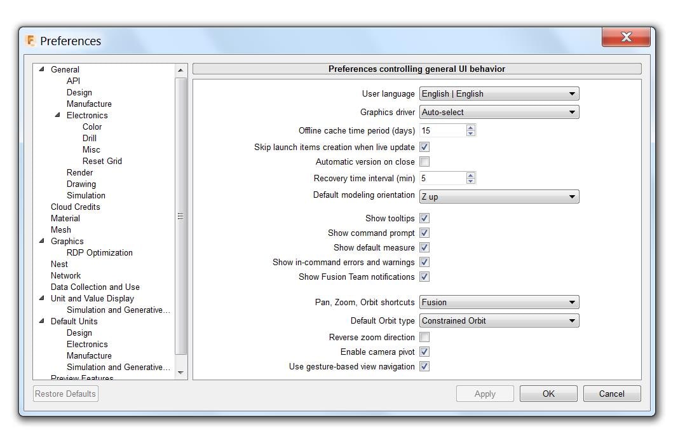The height and width of the screenshot is (433, 678).
Task: Enable Reverse zoom direction checkbox
Action: click(424, 338)
